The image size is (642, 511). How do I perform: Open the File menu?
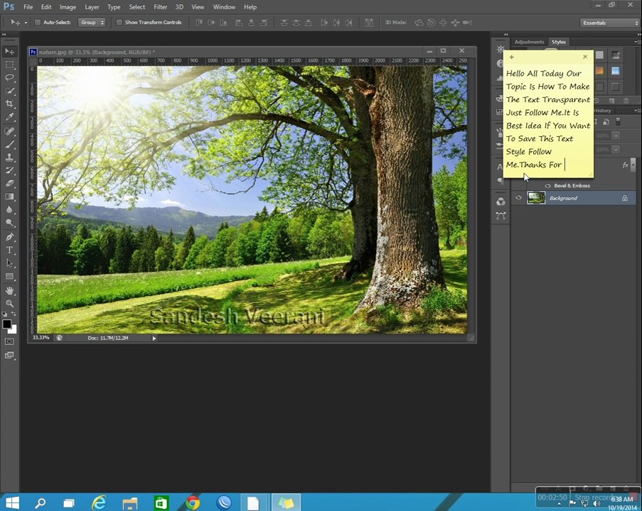(28, 7)
